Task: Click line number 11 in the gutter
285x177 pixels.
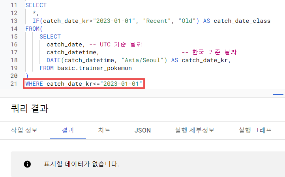Action: [14, 5]
